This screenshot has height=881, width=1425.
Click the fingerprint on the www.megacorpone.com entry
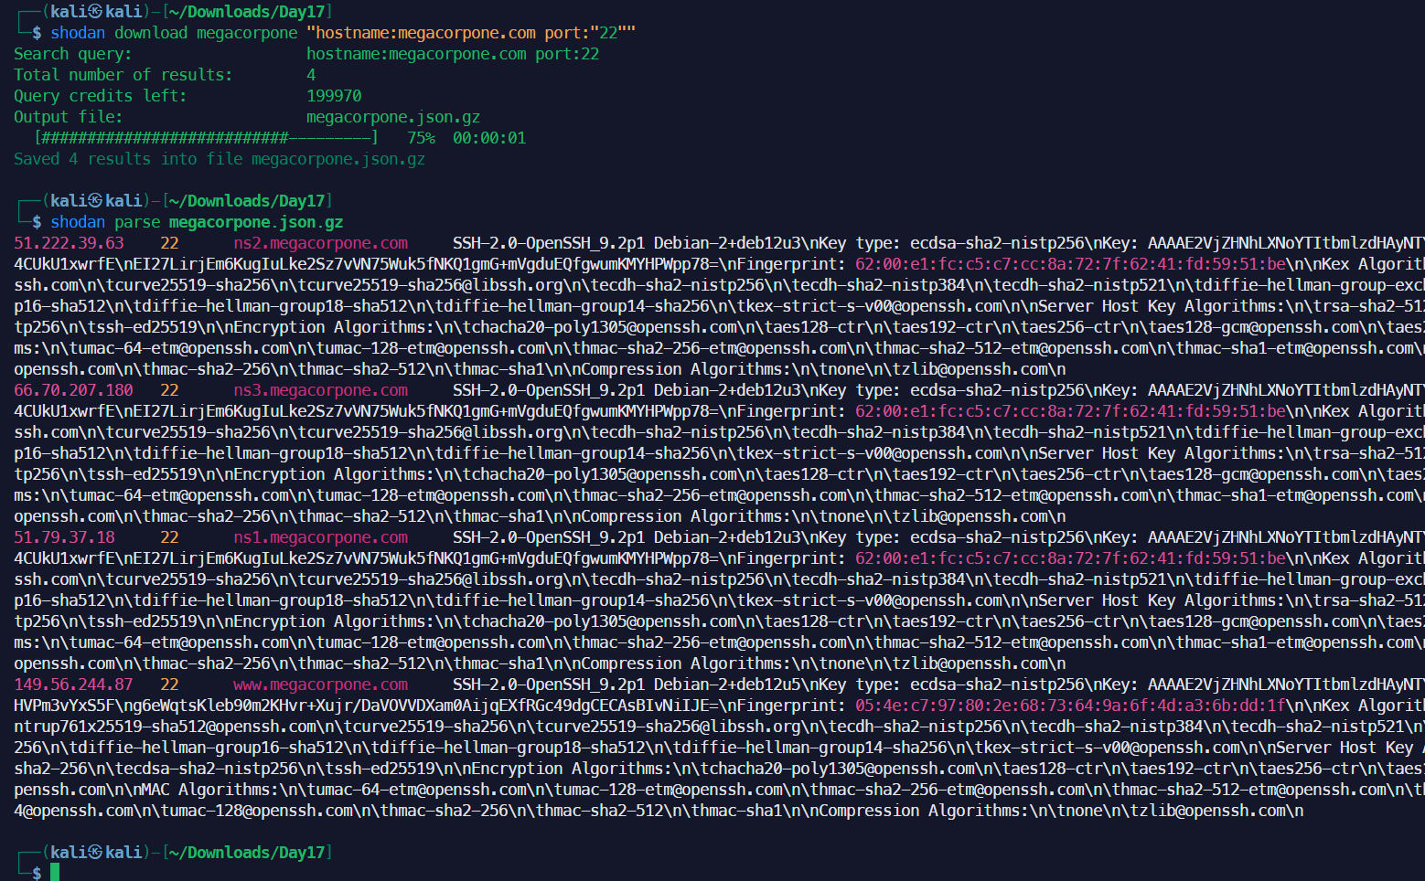tap(1070, 706)
